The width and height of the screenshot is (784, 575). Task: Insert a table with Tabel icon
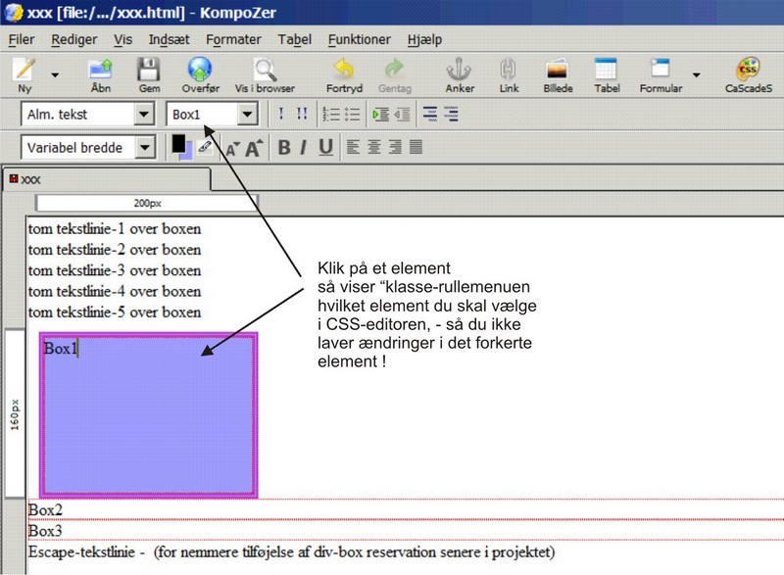click(606, 72)
